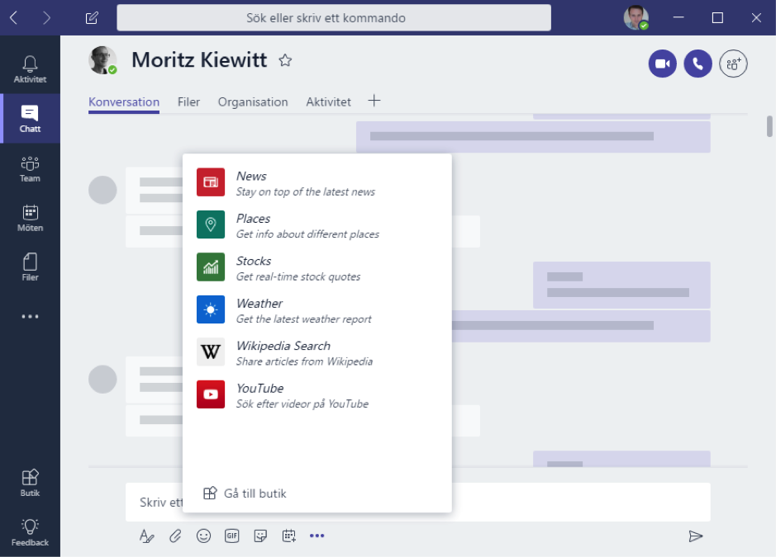The image size is (776, 557).
Task: Add people to the chat
Action: point(733,64)
